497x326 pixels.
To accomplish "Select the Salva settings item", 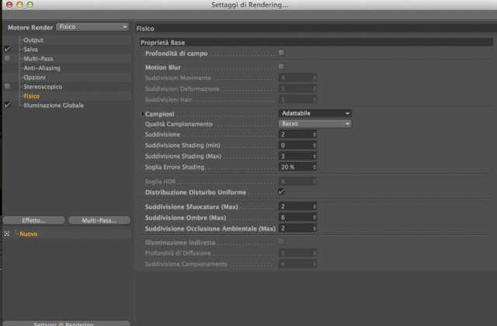I will 30,50.
